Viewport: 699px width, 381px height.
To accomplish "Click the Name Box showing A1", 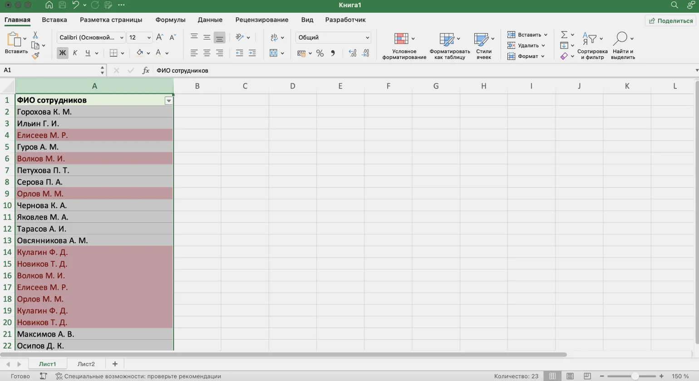I will point(50,70).
